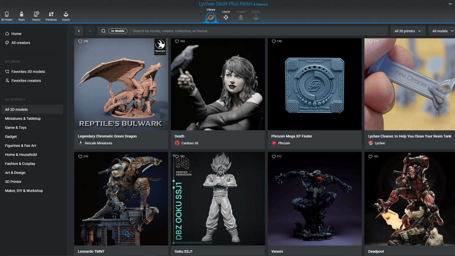Open the Phrozen Mega XP Finder thumbnail

click(x=315, y=84)
